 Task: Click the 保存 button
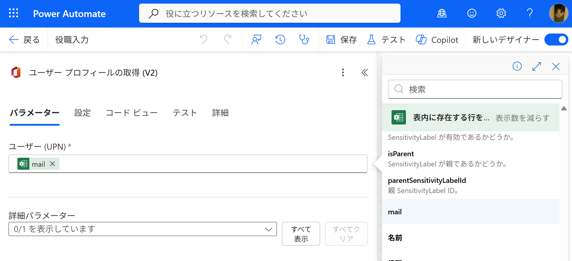[341, 40]
